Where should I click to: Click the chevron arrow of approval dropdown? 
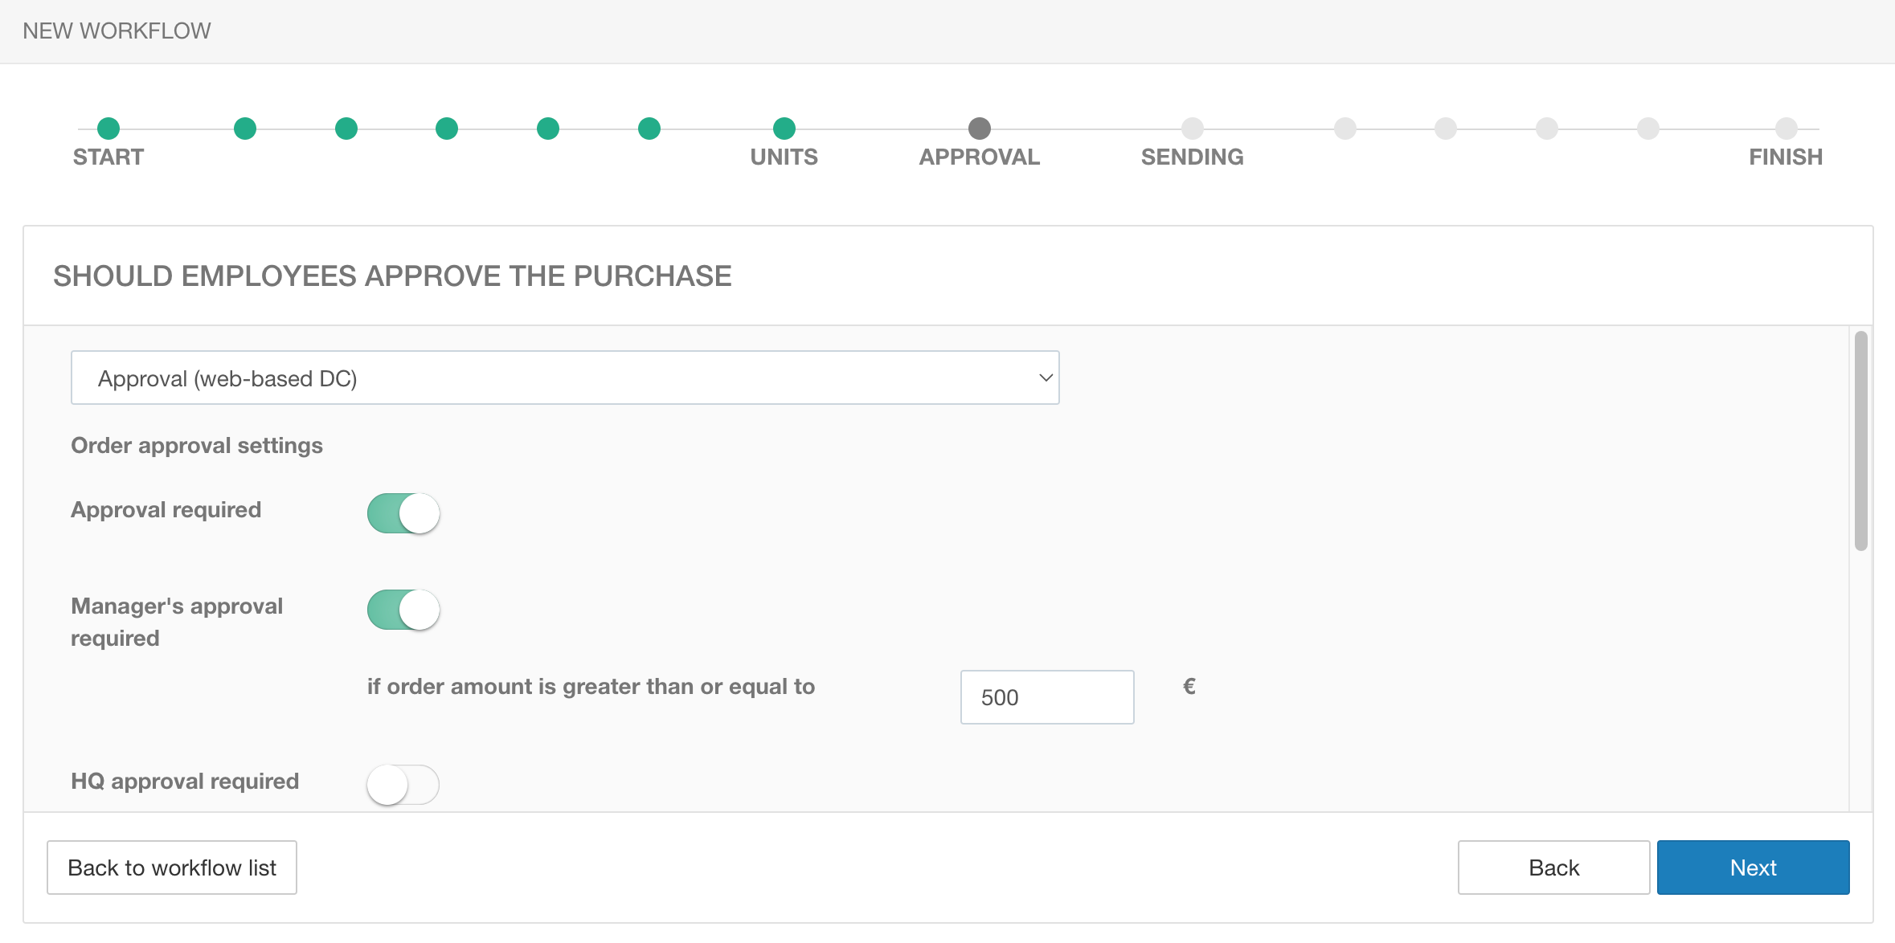pyautogui.click(x=1045, y=378)
